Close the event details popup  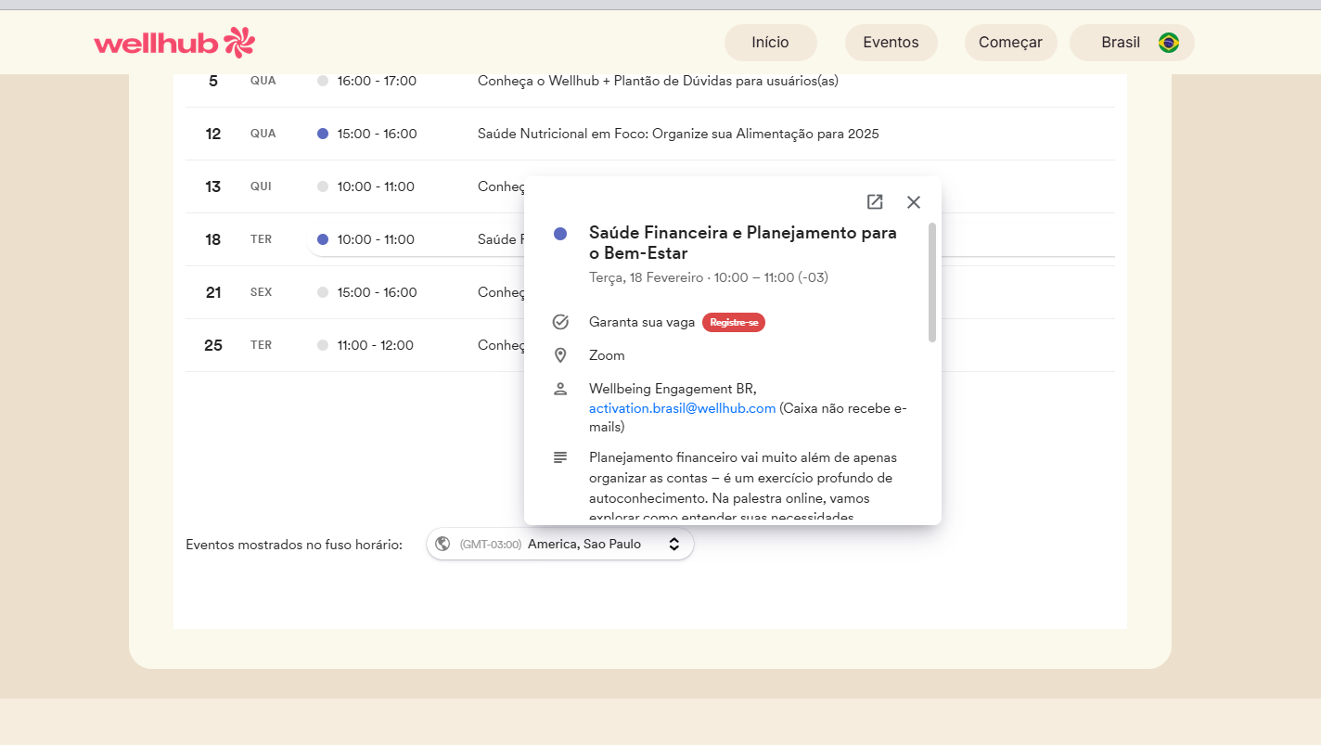914,202
